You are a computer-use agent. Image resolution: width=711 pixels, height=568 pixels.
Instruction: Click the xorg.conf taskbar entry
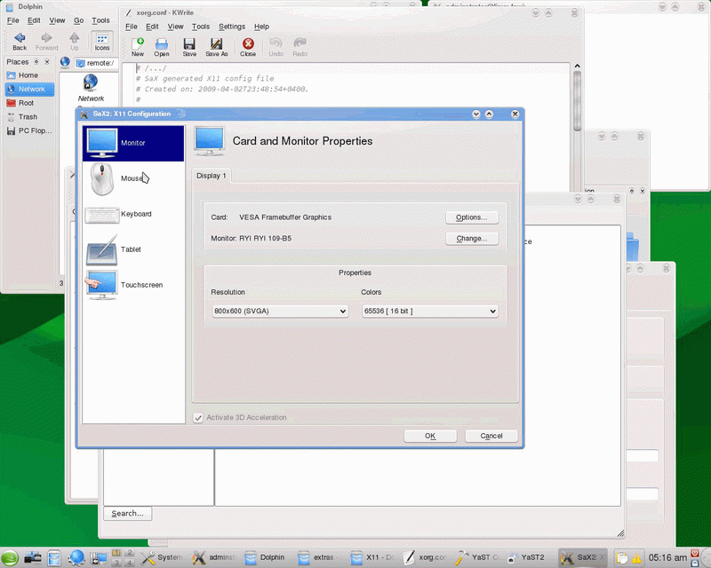[x=426, y=557]
